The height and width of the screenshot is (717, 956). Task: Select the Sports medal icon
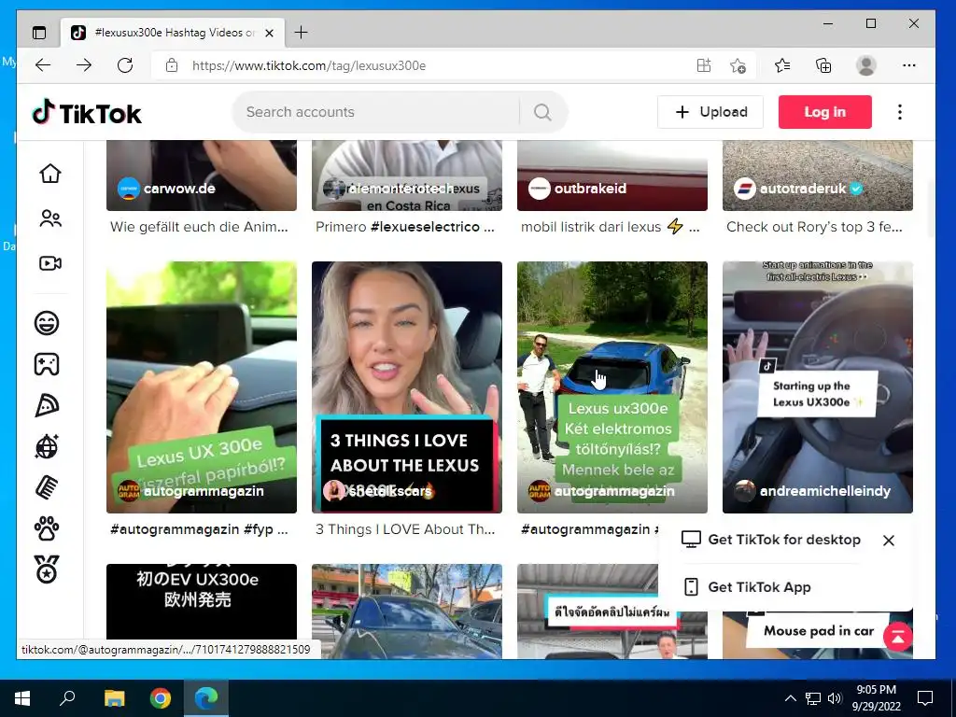click(47, 569)
